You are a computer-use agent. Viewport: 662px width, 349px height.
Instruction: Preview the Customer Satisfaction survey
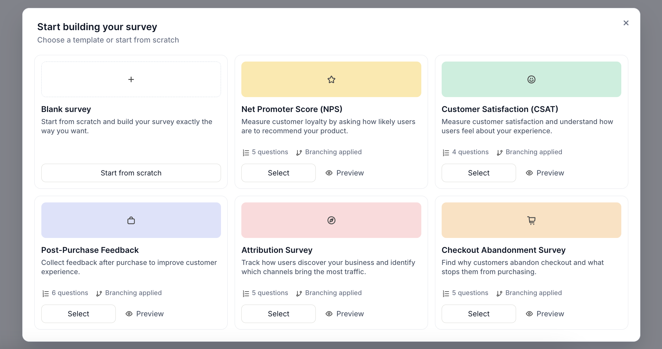tap(545, 173)
